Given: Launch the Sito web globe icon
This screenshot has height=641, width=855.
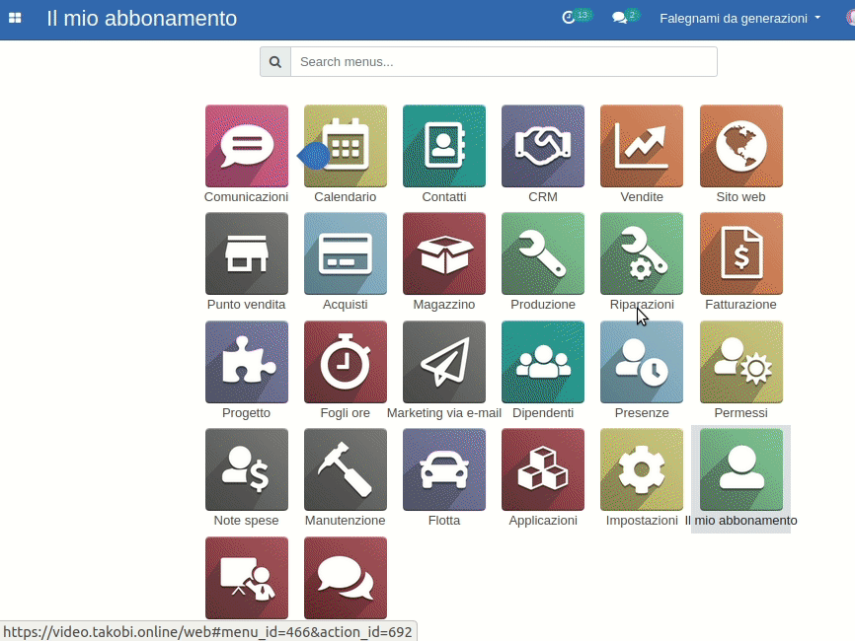Looking at the screenshot, I should click(x=741, y=146).
